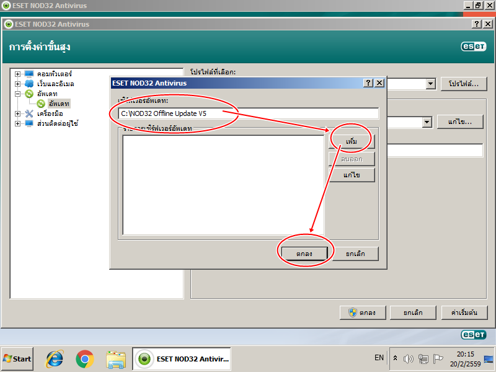
Task: Expand the ส่วนติดต่อผู้ใช้ tree node
Action: pos(18,123)
